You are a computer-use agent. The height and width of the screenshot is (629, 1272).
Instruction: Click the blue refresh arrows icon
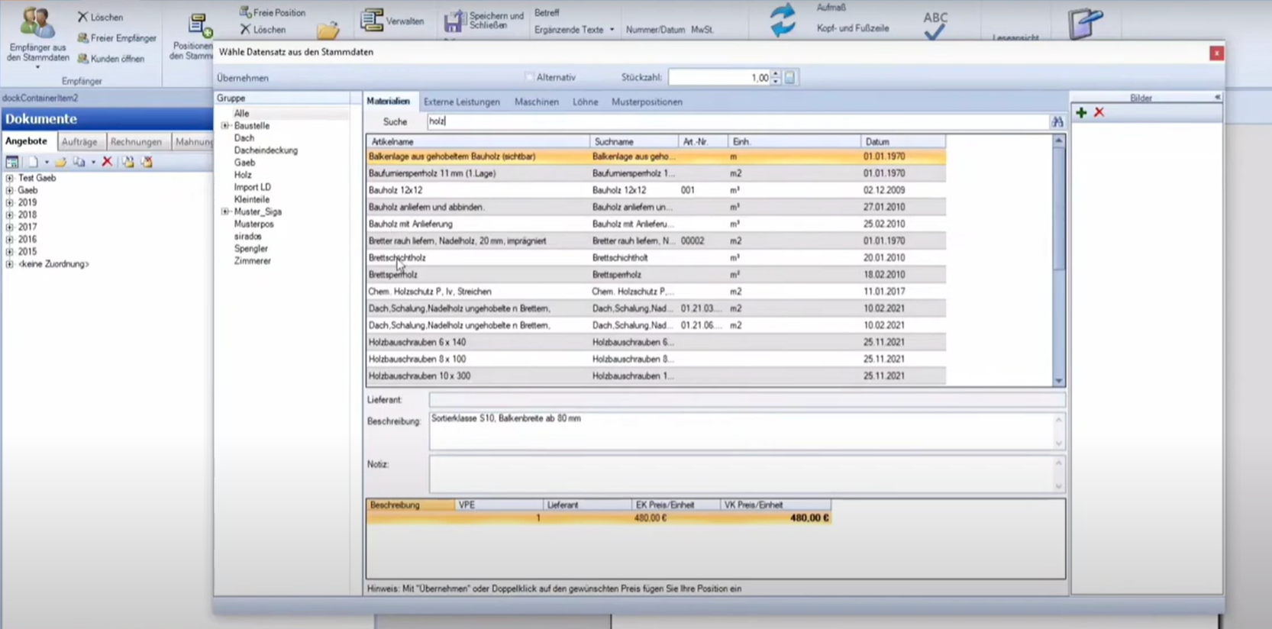click(782, 20)
